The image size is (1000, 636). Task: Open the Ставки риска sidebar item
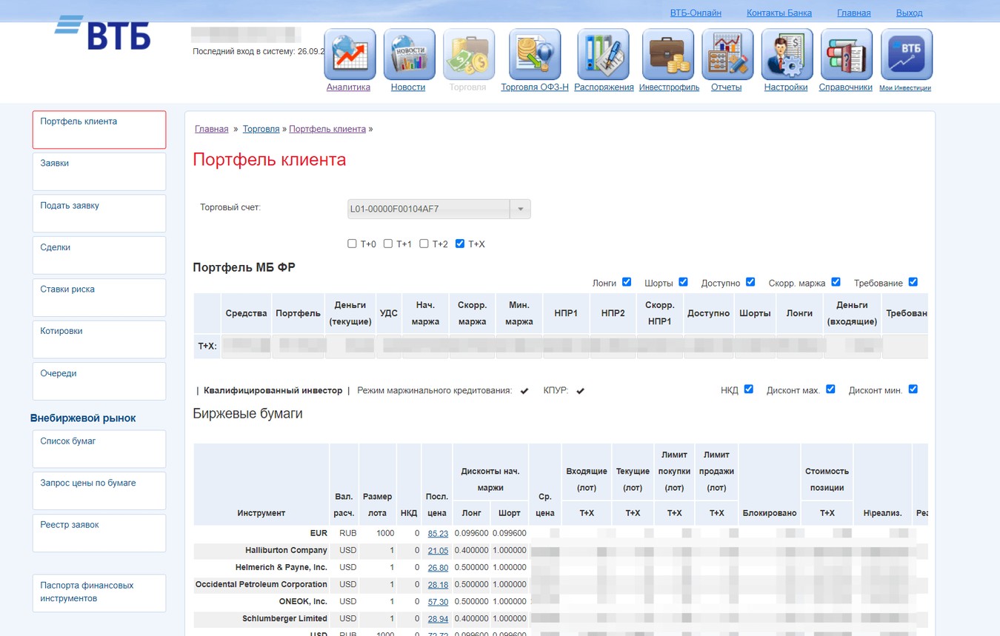(99, 298)
